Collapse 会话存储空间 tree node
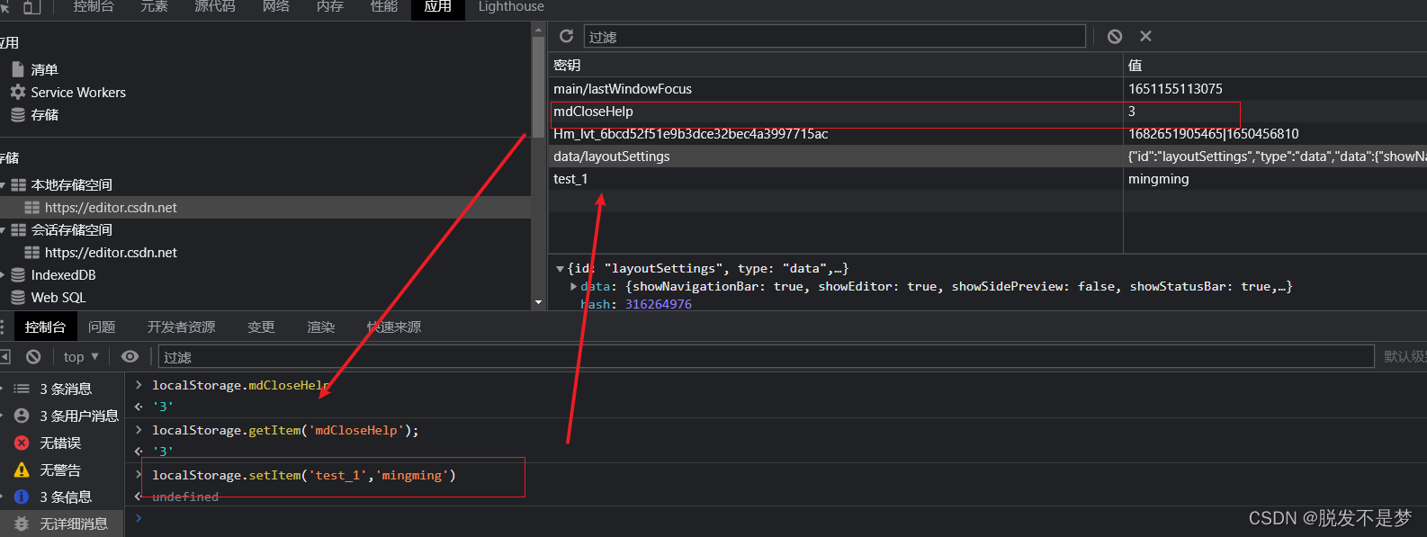 pos(3,229)
